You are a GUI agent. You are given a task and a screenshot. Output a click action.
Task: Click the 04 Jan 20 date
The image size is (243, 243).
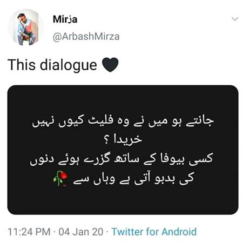point(81,232)
